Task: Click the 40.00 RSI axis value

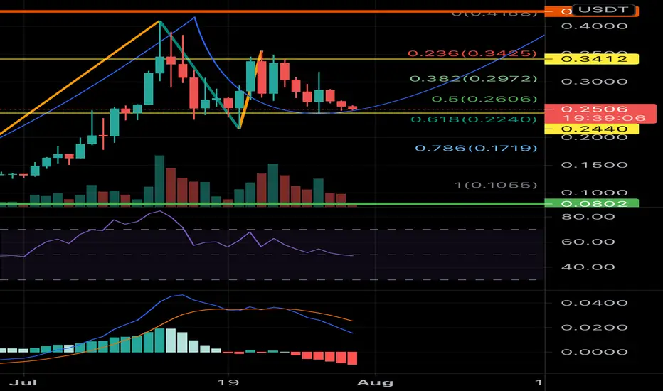Action: coord(588,267)
